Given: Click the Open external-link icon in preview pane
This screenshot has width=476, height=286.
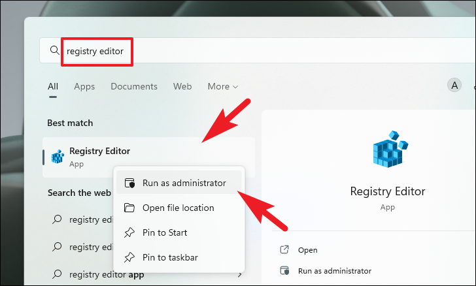Looking at the screenshot, I should tap(284, 249).
